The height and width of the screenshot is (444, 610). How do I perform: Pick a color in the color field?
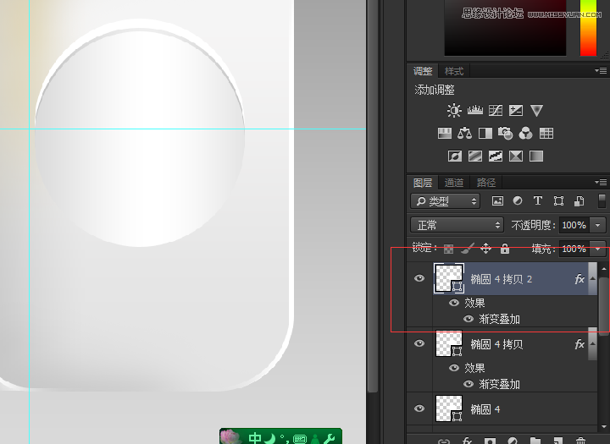(505, 28)
